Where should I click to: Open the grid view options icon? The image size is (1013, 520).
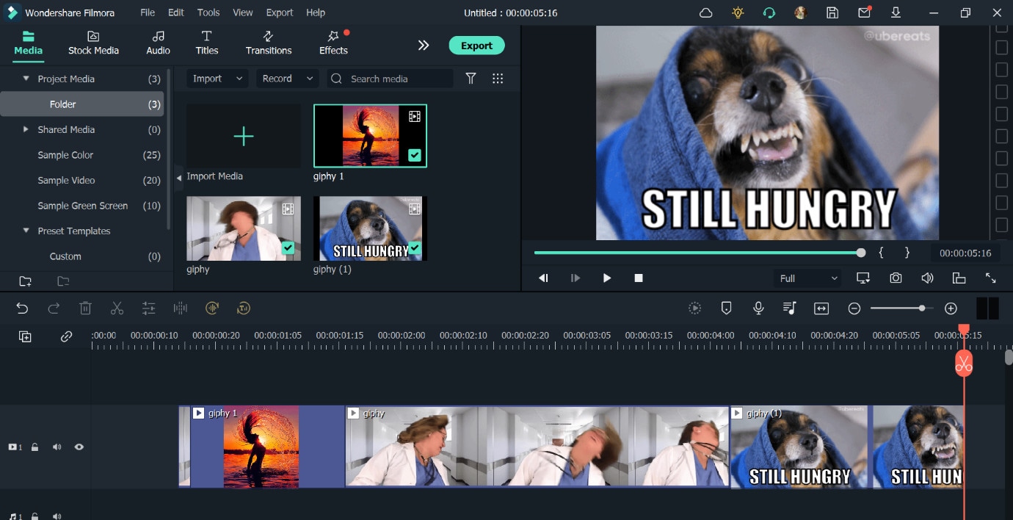498,79
